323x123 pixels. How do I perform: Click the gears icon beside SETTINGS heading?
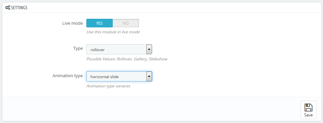8,8
